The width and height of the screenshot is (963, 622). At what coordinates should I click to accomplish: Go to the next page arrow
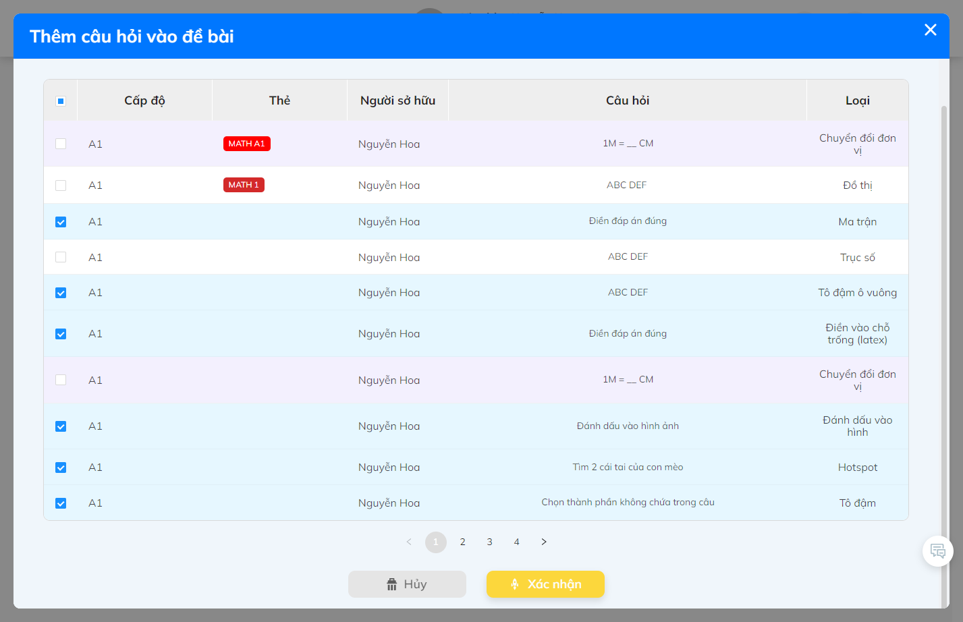point(544,542)
